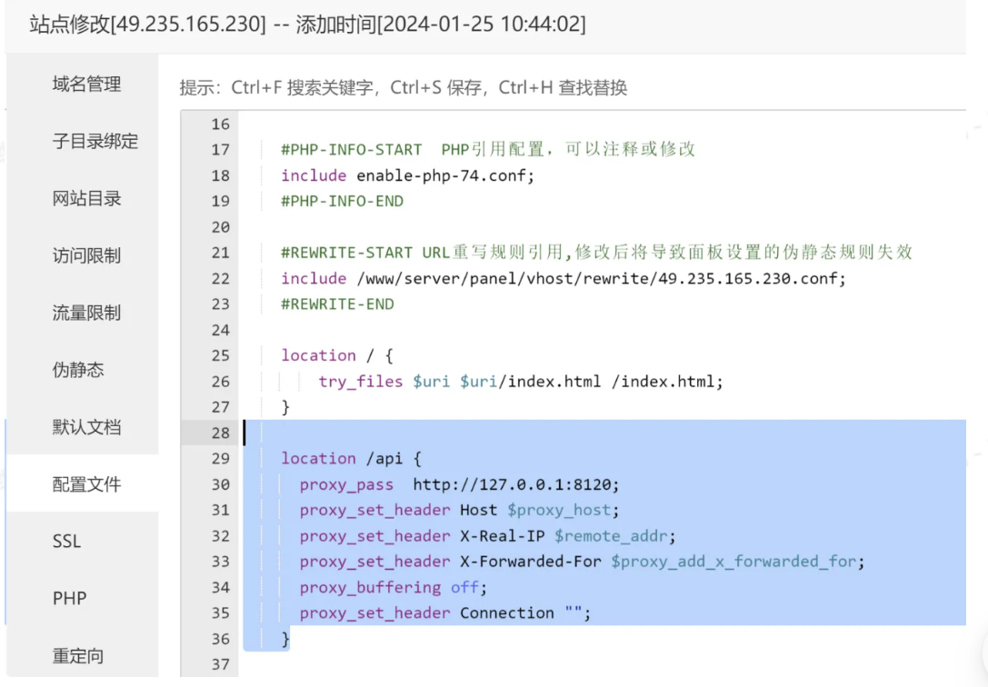Select the 网站目录 sidebar tab
This screenshot has height=687, width=988.
click(x=86, y=199)
